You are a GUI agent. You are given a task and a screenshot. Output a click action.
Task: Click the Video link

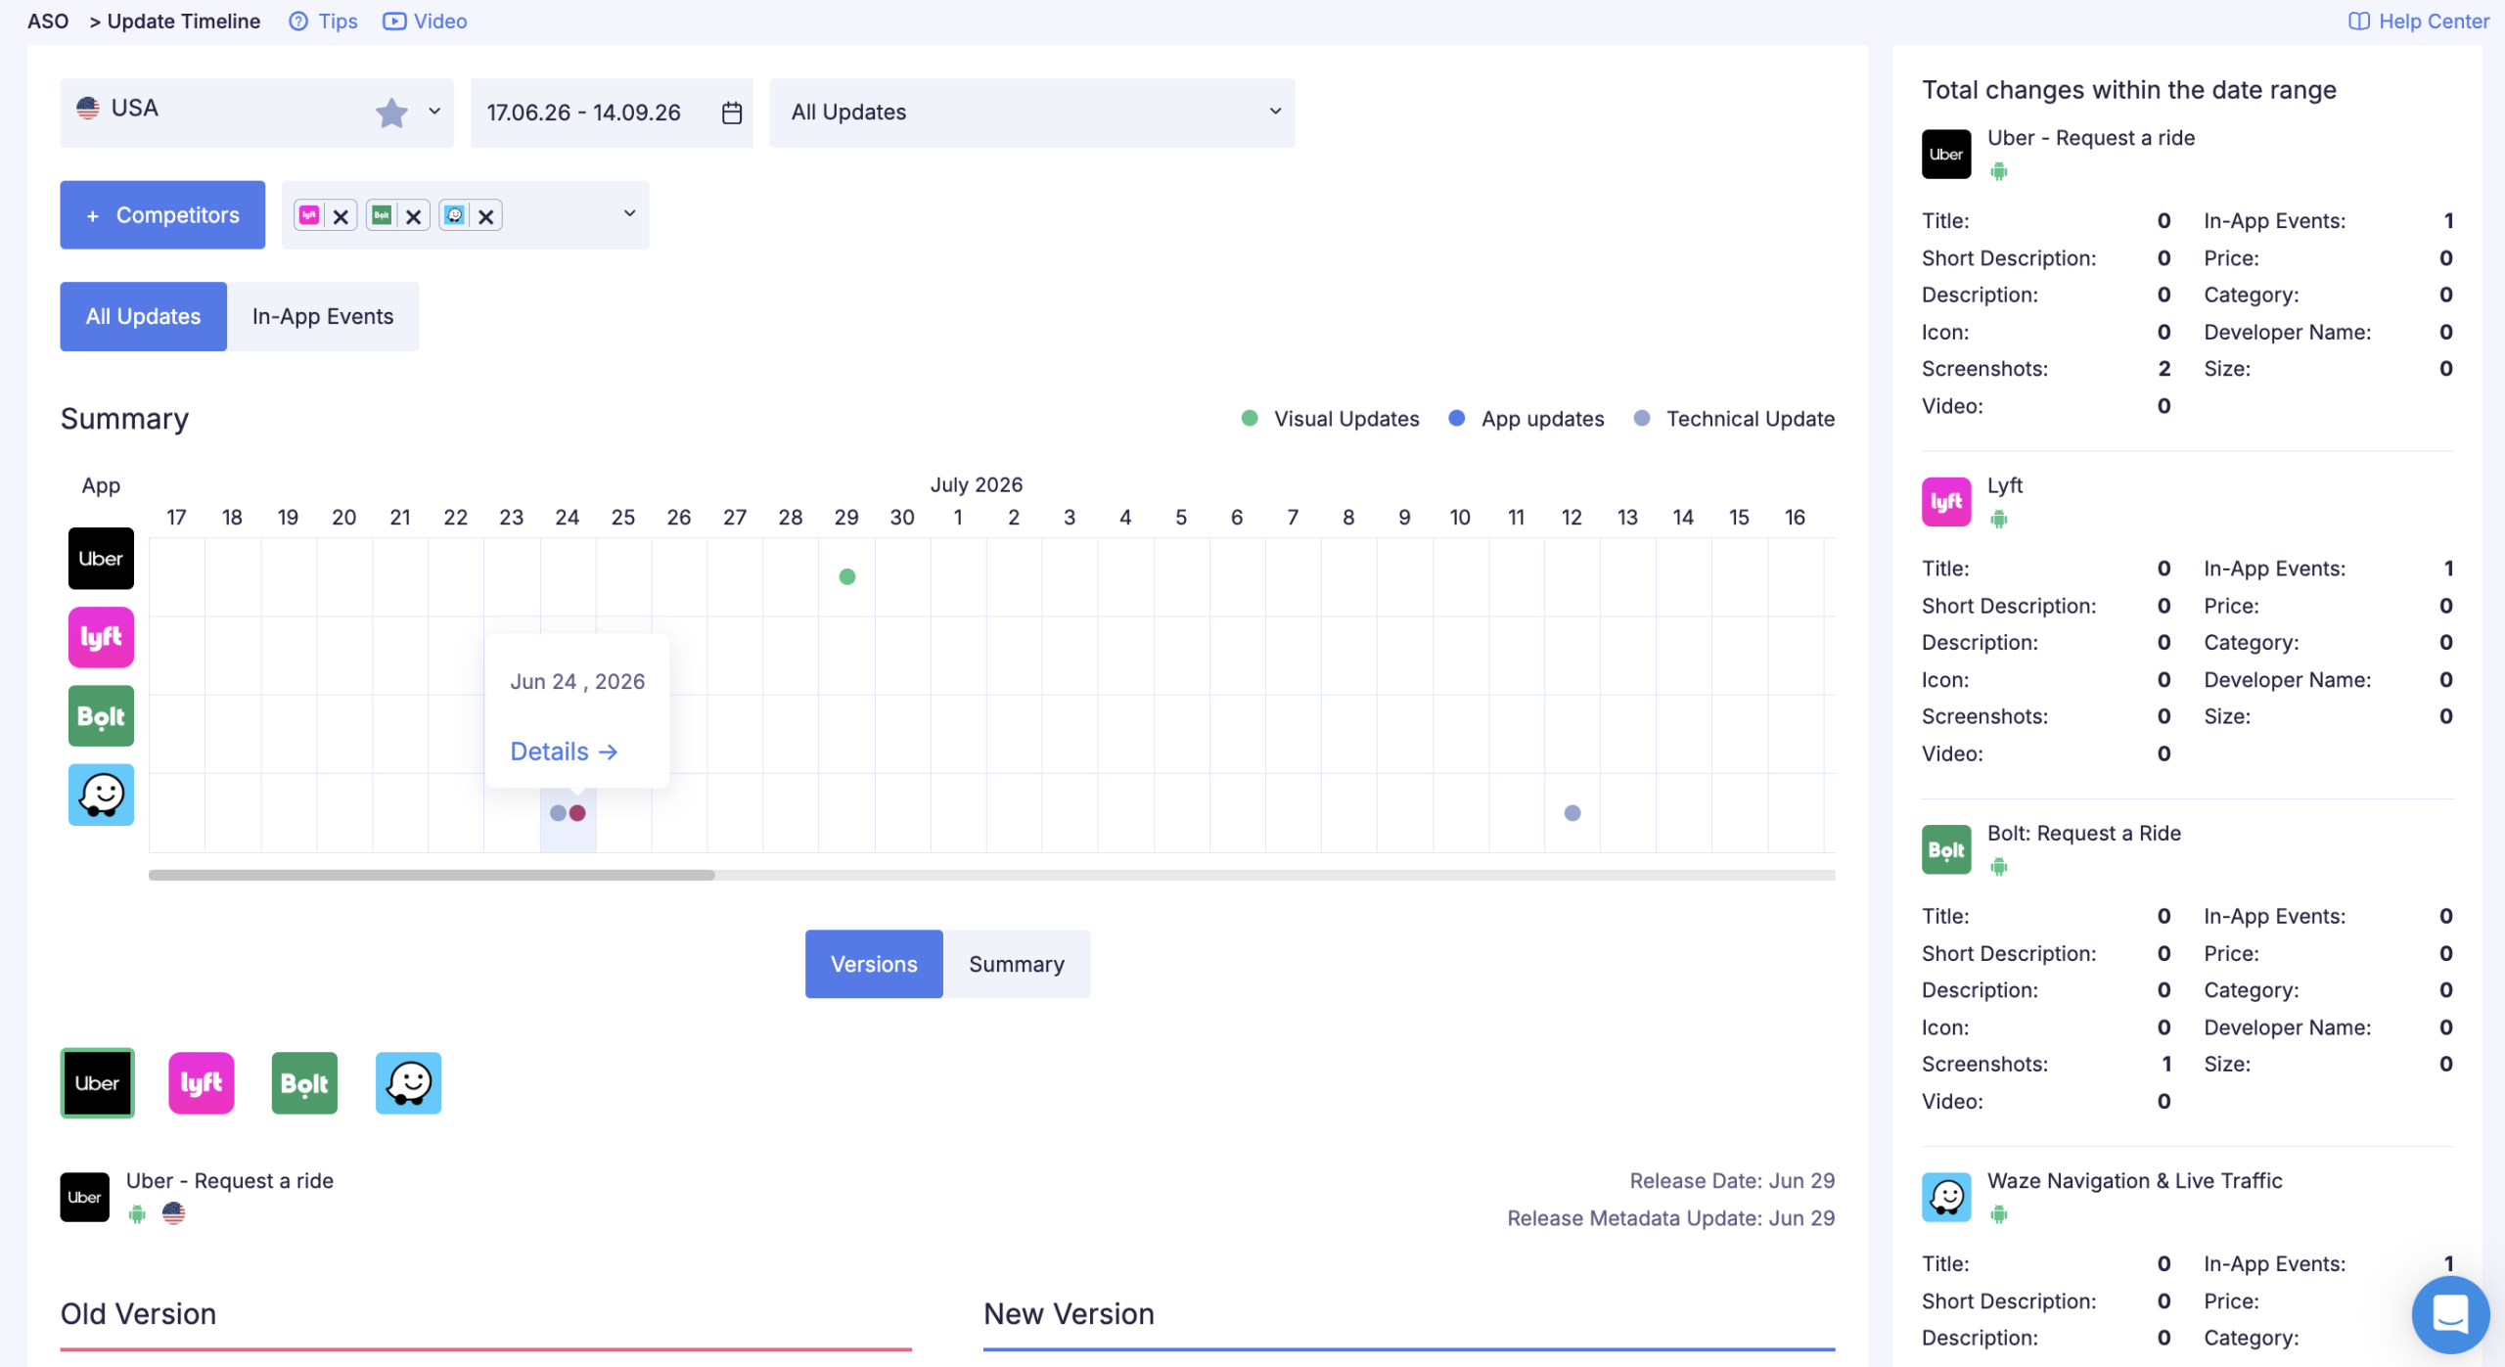440,22
